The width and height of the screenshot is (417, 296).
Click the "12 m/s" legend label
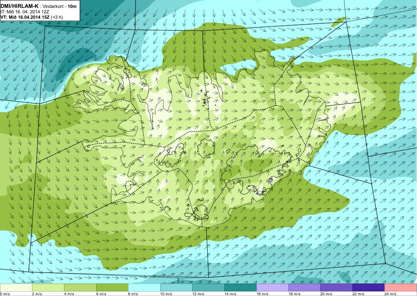pyautogui.click(x=198, y=294)
